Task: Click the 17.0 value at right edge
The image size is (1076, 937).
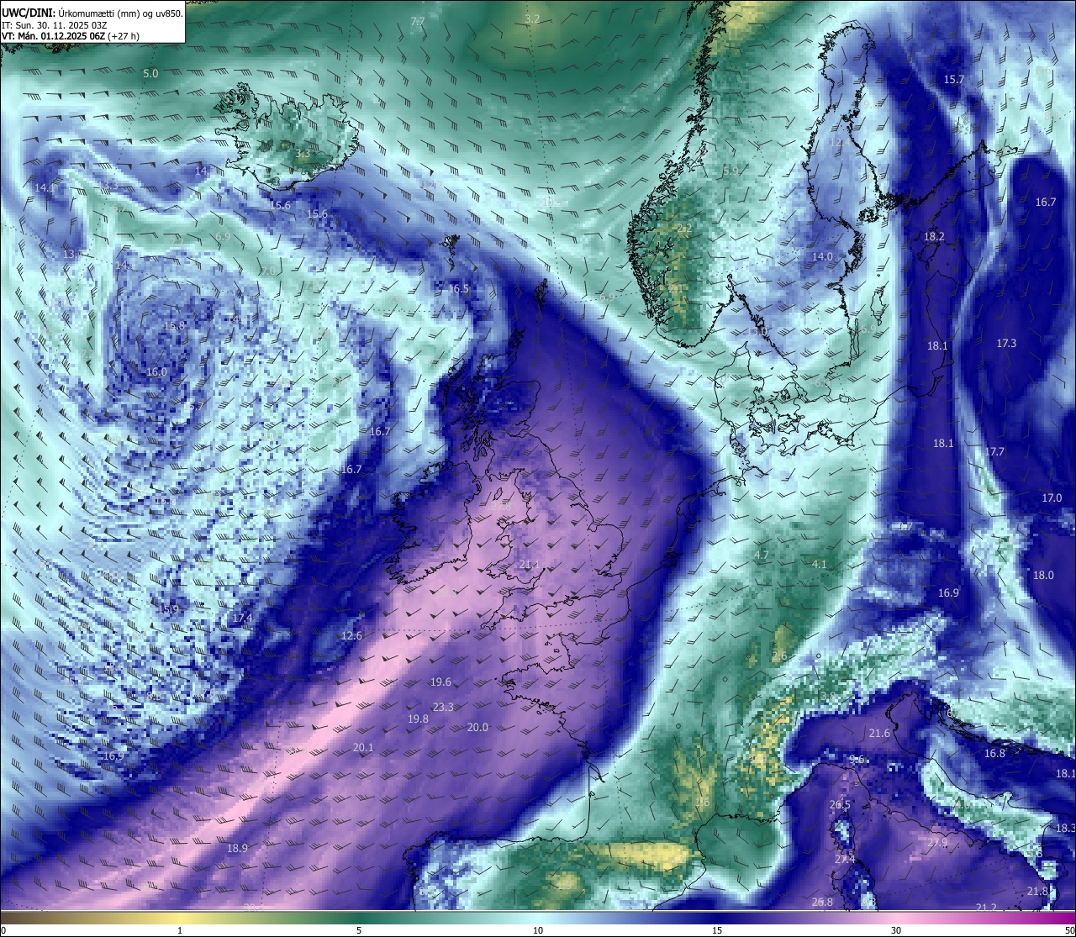Action: (x=1052, y=498)
